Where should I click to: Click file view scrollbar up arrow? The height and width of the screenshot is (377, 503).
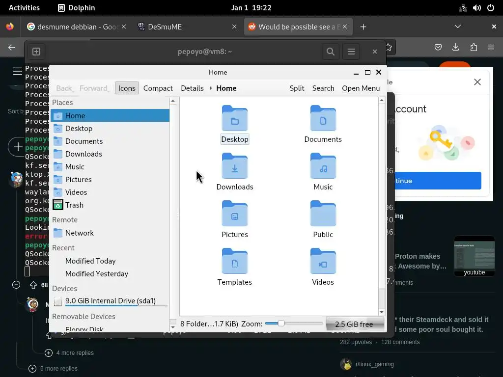point(381,100)
